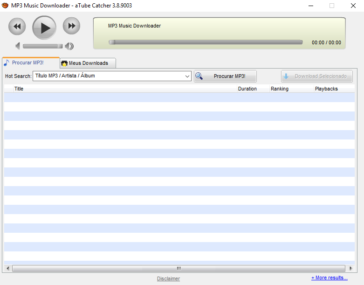Open the Meus Downloads tab

[x=88, y=63]
